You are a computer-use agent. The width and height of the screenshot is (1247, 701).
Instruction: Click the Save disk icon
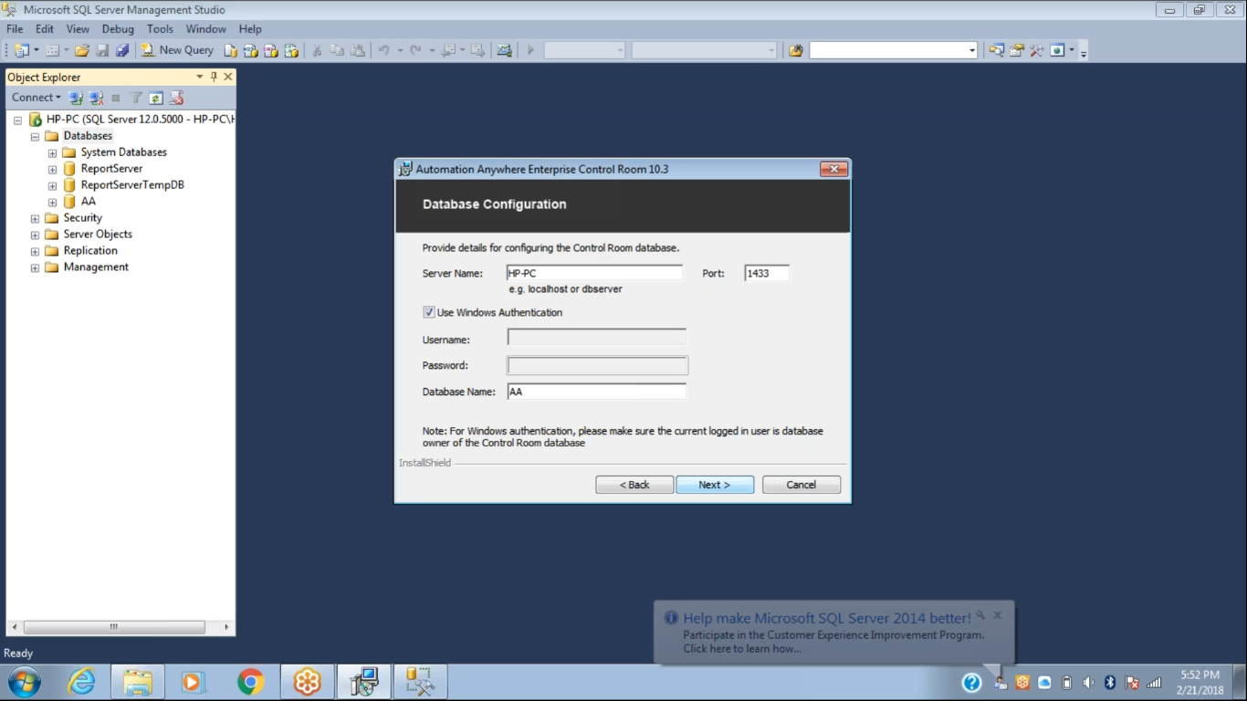102,50
